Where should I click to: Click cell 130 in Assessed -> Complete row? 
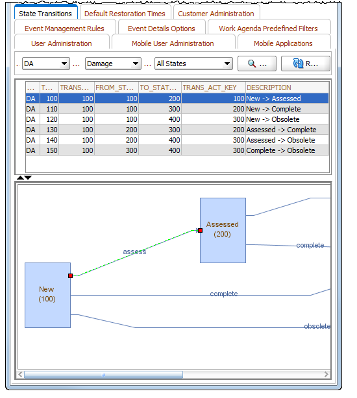coord(49,130)
